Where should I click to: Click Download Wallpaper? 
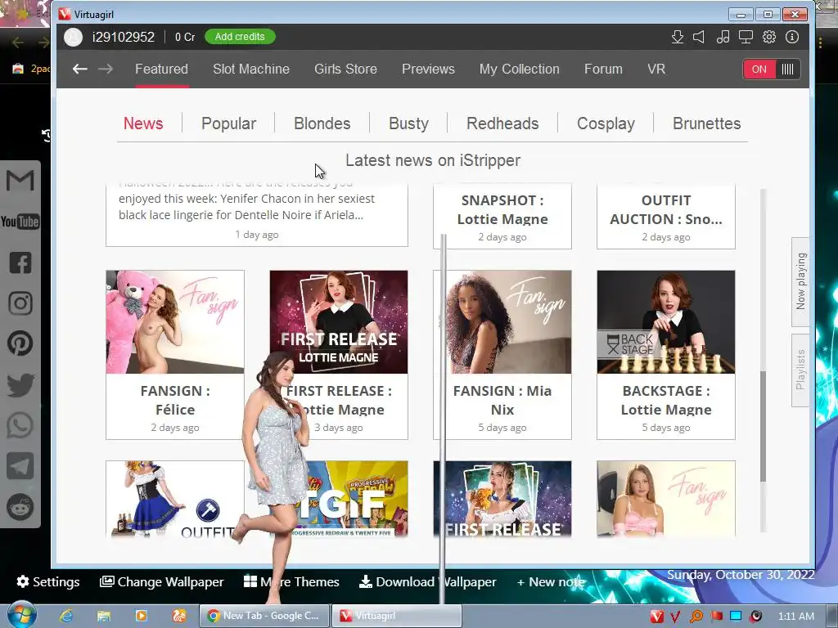pyautogui.click(x=427, y=581)
